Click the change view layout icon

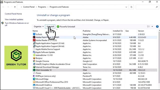tap(148, 26)
